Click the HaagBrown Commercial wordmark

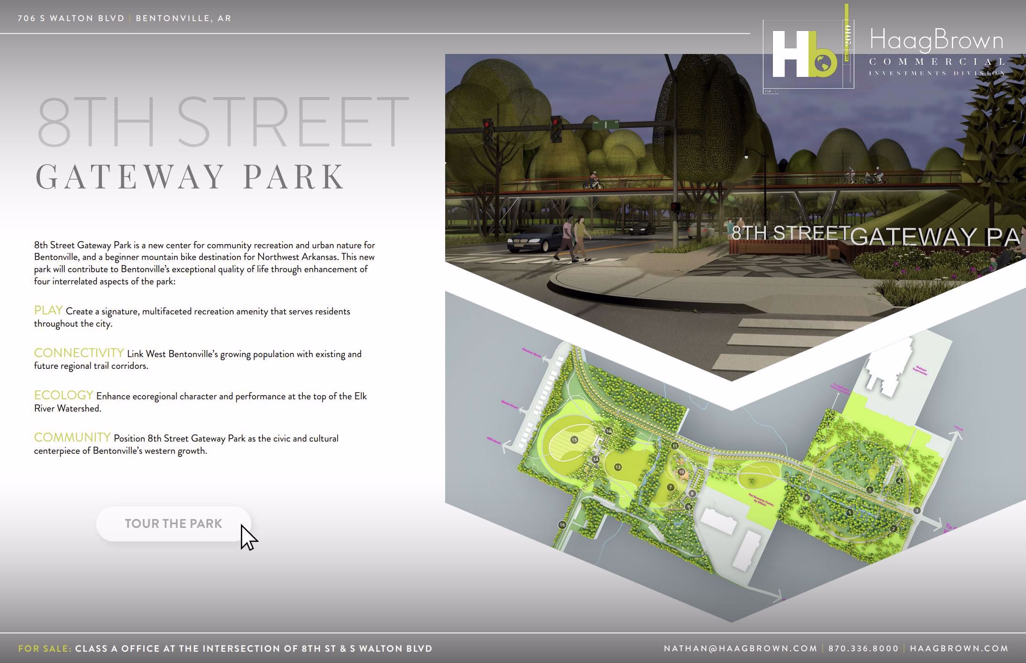click(x=937, y=51)
